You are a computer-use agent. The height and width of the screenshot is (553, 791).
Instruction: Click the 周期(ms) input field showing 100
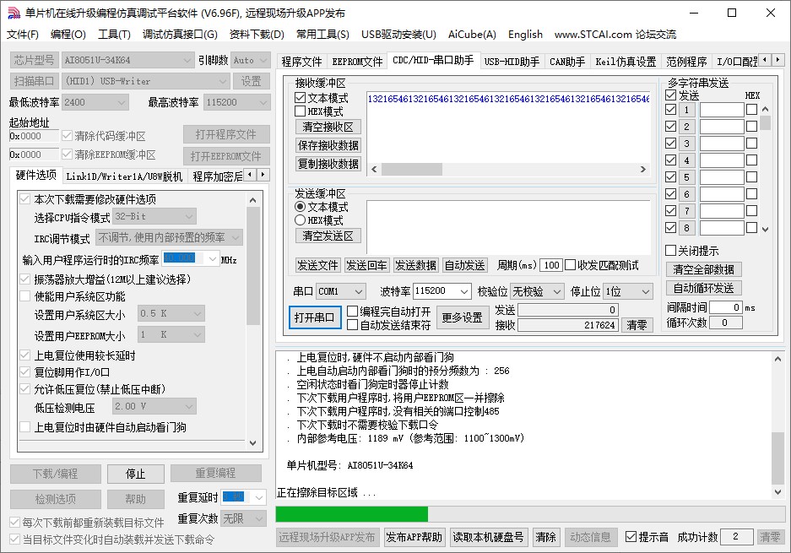(550, 264)
